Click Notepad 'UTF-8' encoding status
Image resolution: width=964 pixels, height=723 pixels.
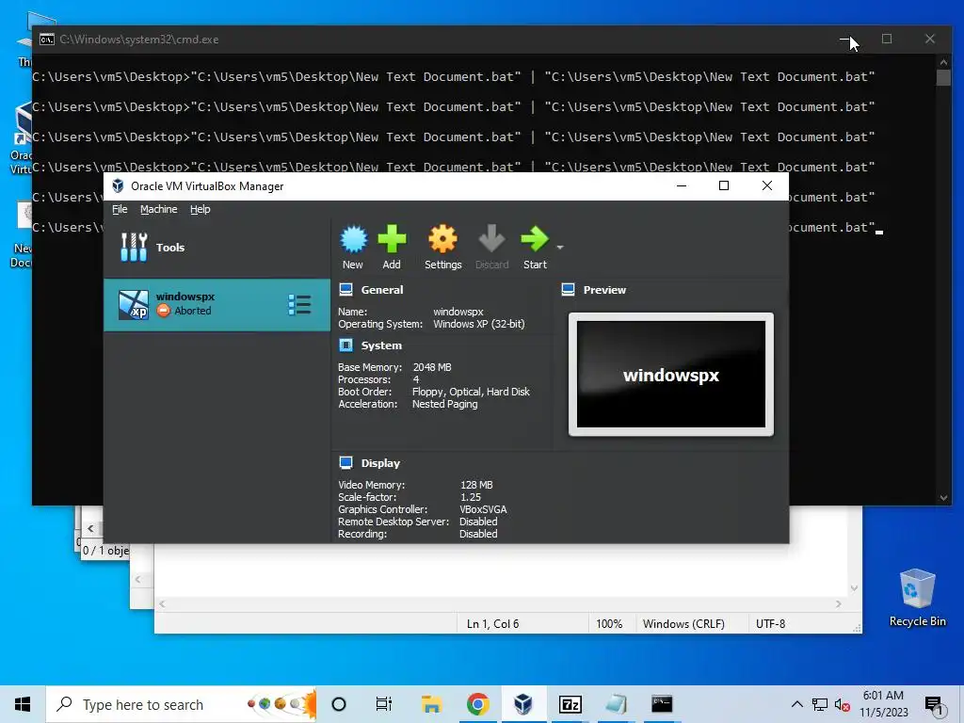[770, 624]
